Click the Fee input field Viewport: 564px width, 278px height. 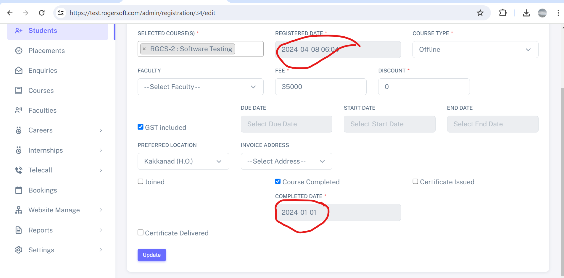point(320,87)
